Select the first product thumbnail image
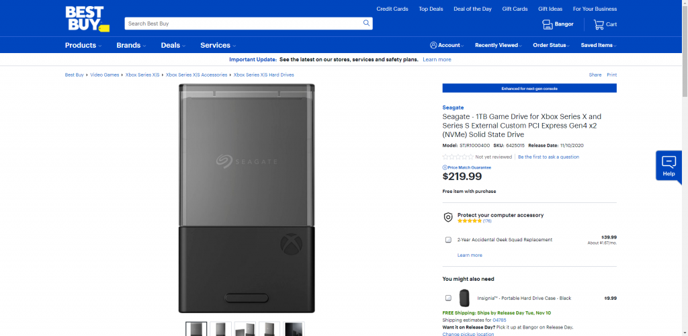The image size is (688, 336). pyautogui.click(x=196, y=329)
